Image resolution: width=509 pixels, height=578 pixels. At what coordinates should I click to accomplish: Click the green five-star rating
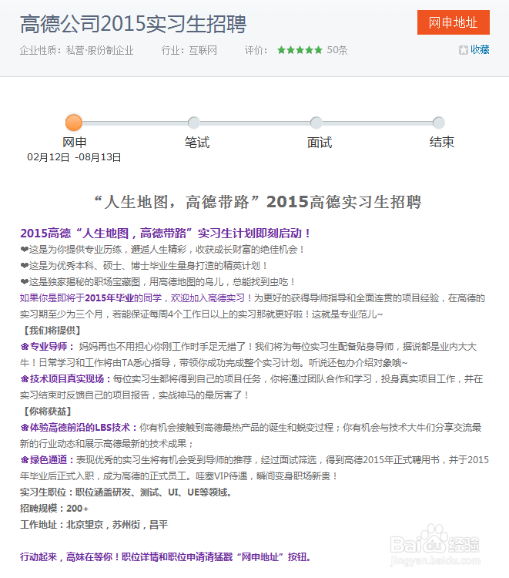(x=300, y=50)
